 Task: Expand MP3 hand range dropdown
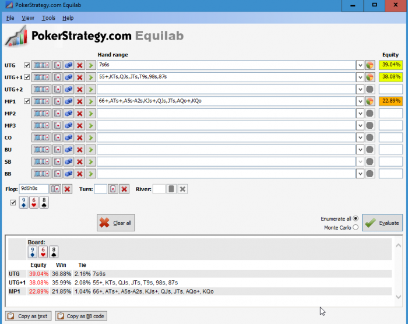(x=360, y=125)
